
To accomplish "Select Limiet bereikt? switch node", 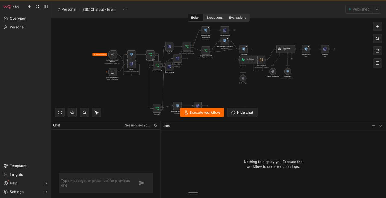I will 157,65.
